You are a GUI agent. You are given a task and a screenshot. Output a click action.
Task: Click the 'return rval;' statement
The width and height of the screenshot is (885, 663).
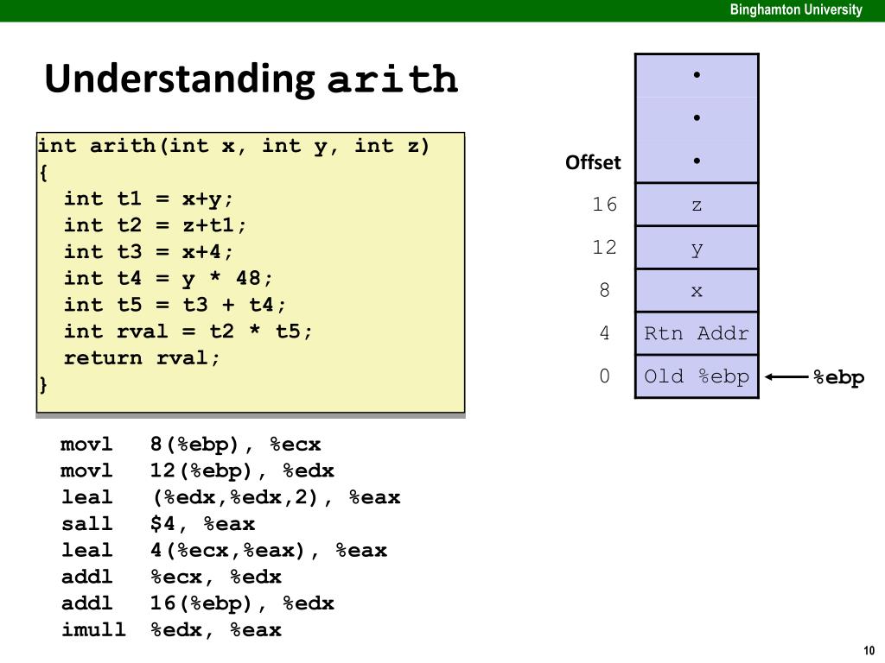tap(142, 358)
